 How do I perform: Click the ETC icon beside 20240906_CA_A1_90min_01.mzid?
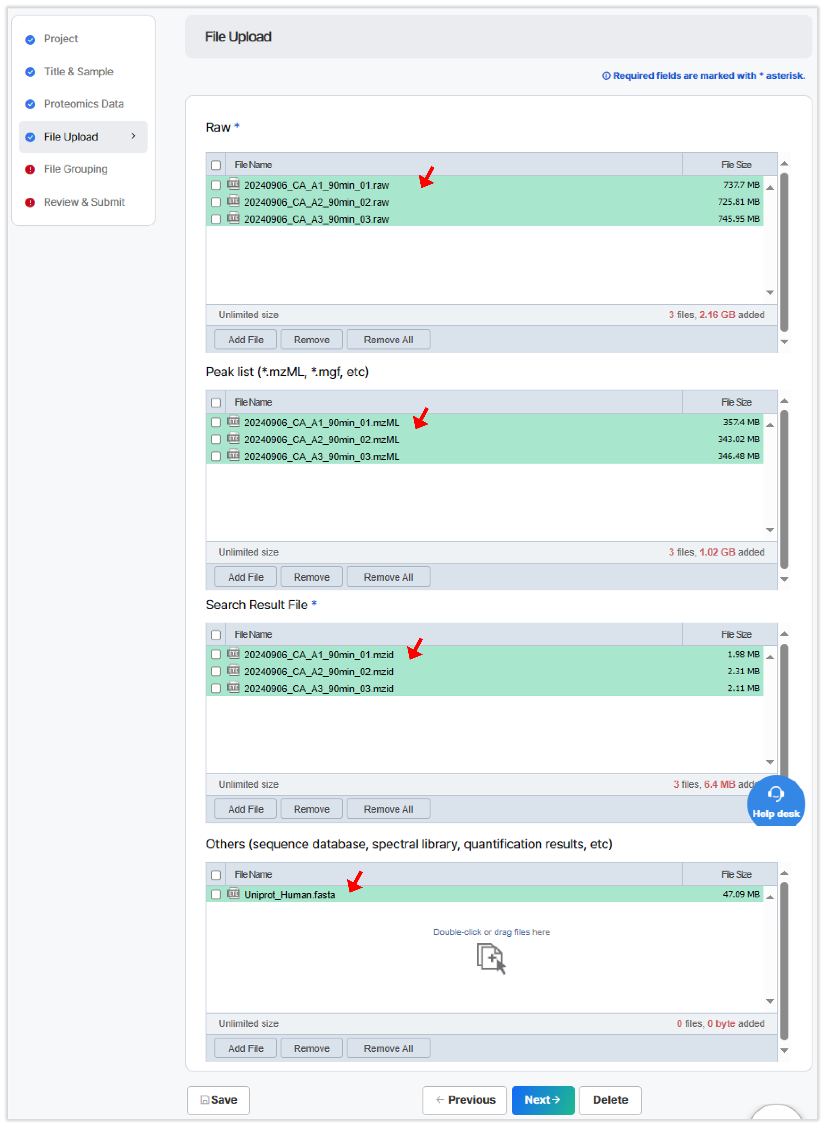click(234, 655)
